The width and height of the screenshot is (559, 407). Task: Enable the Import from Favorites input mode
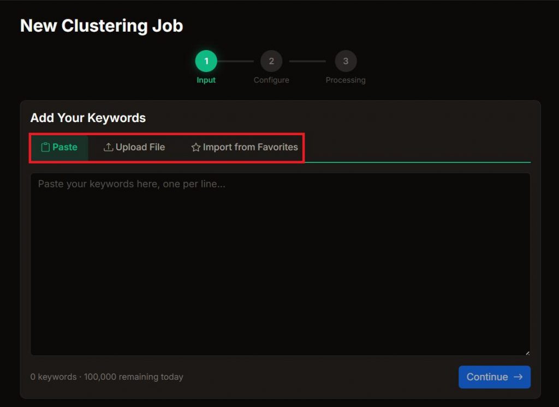(x=244, y=147)
